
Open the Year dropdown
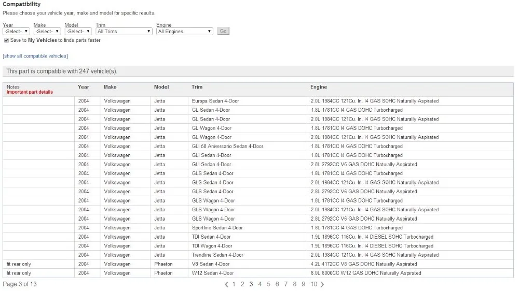[x=16, y=32]
